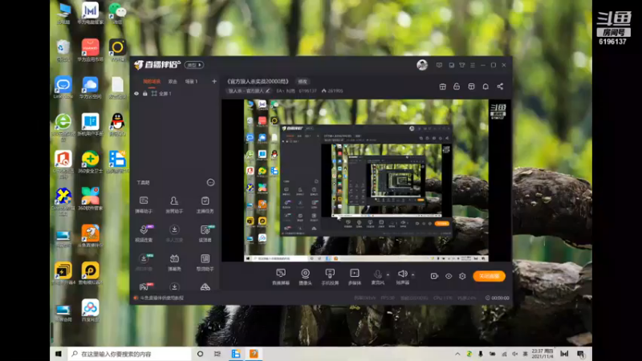Expand Windows system tray hidden icons chevron

457,354
